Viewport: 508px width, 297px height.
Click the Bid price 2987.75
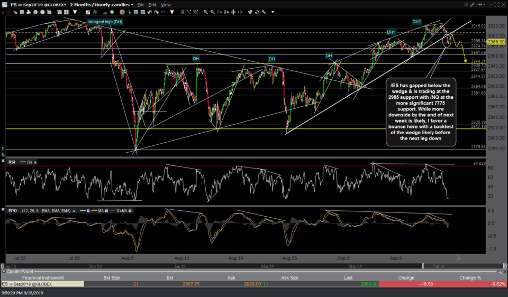click(191, 284)
